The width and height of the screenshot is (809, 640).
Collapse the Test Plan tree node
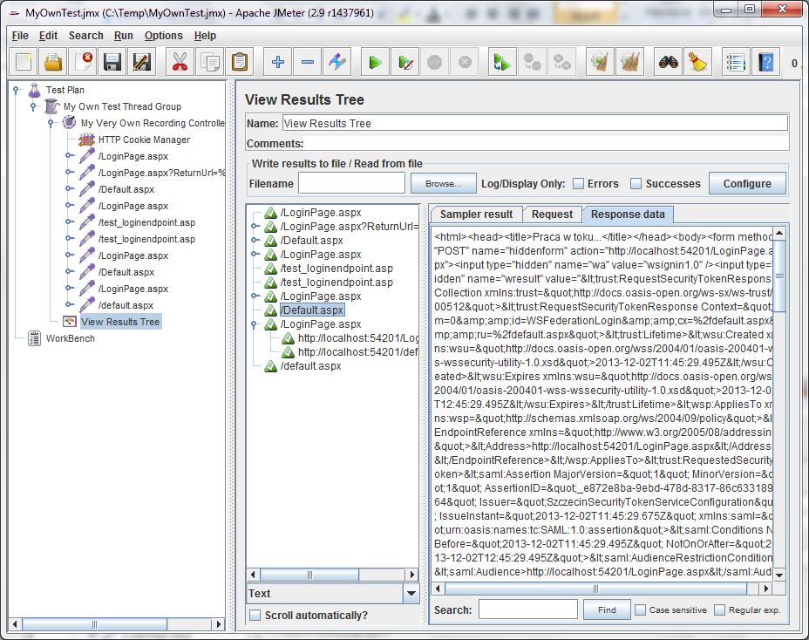16,90
